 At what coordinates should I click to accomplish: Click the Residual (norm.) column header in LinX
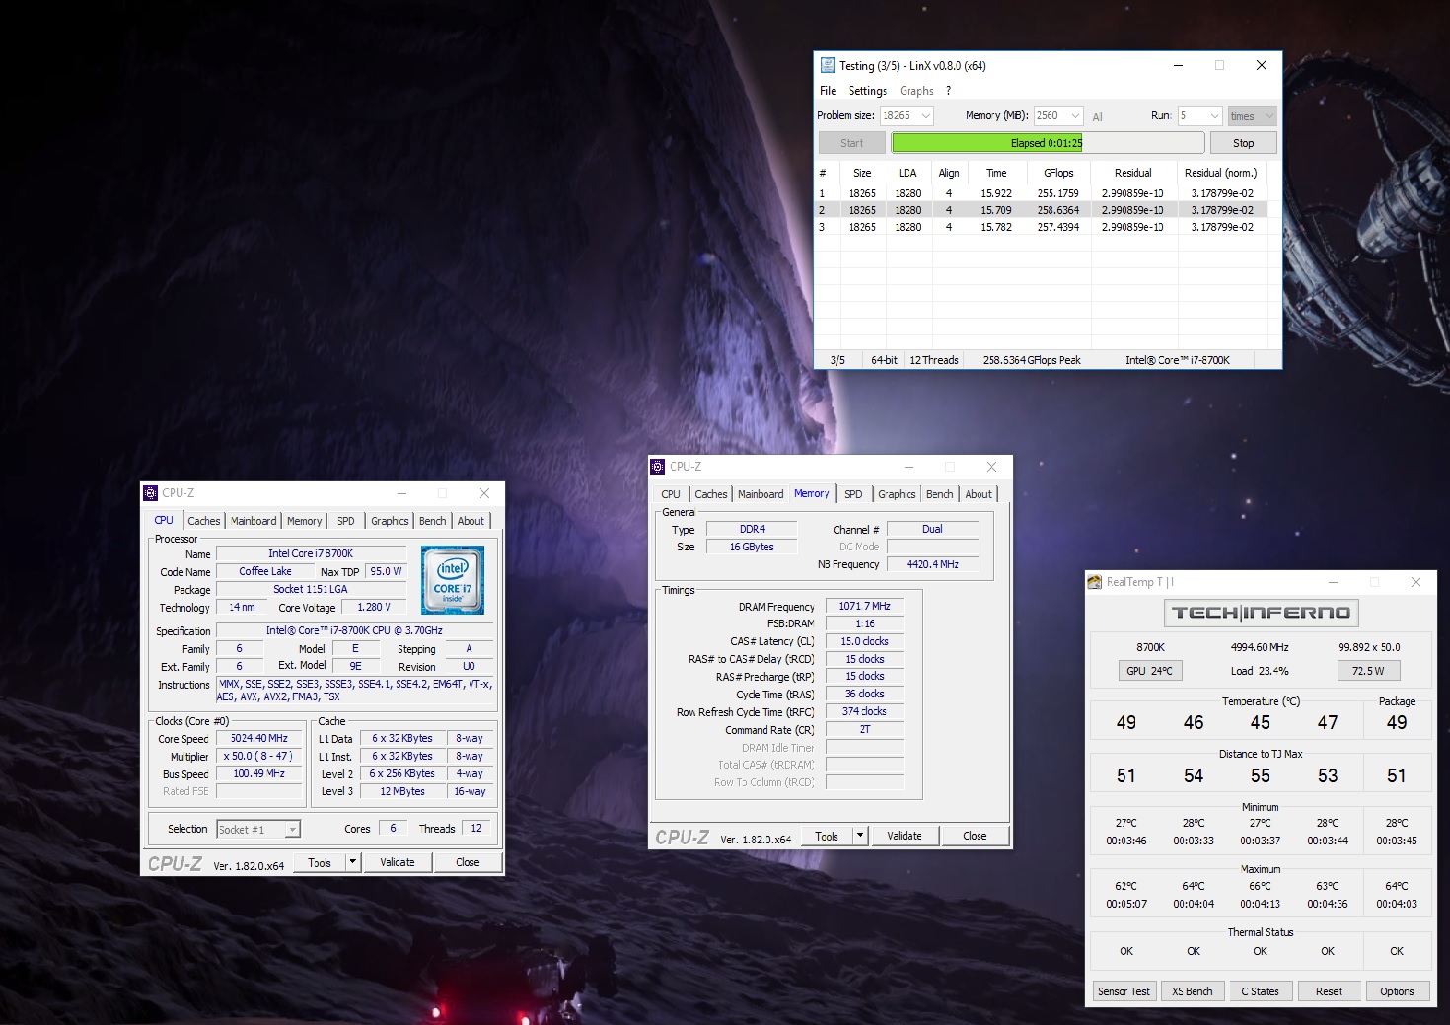(x=1220, y=173)
